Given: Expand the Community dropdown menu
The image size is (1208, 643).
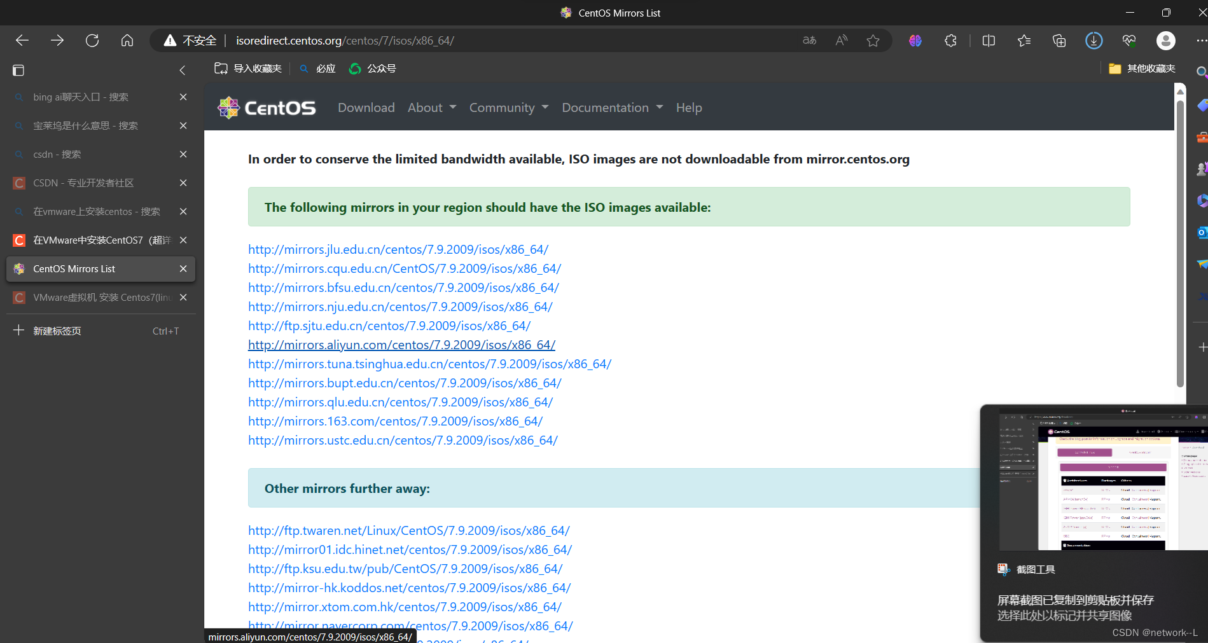Looking at the screenshot, I should (x=509, y=107).
